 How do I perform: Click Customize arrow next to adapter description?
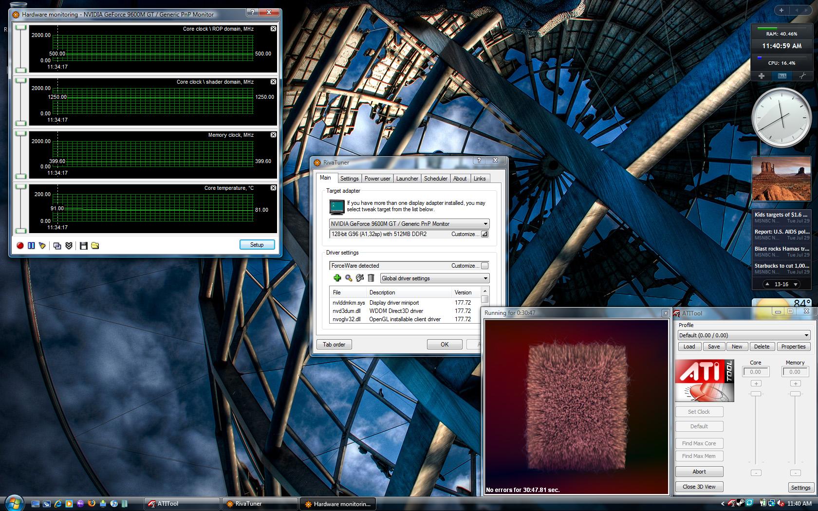[x=484, y=234]
